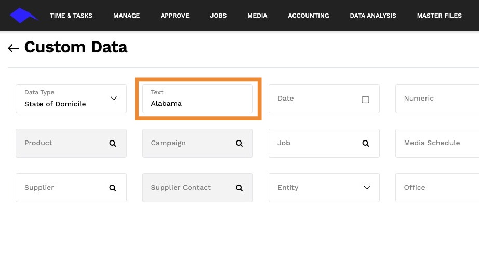479x267 pixels.
Task: Open the Jobs menu
Action: tap(218, 16)
